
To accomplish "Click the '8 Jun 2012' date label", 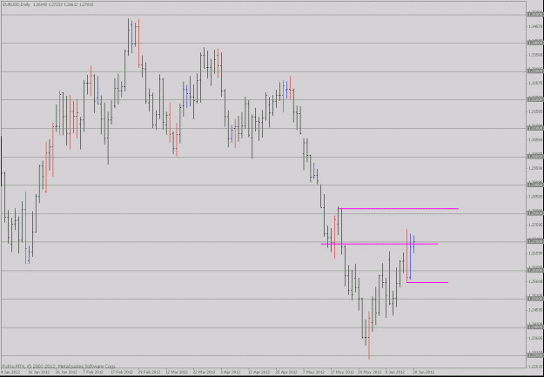I will (395, 372).
